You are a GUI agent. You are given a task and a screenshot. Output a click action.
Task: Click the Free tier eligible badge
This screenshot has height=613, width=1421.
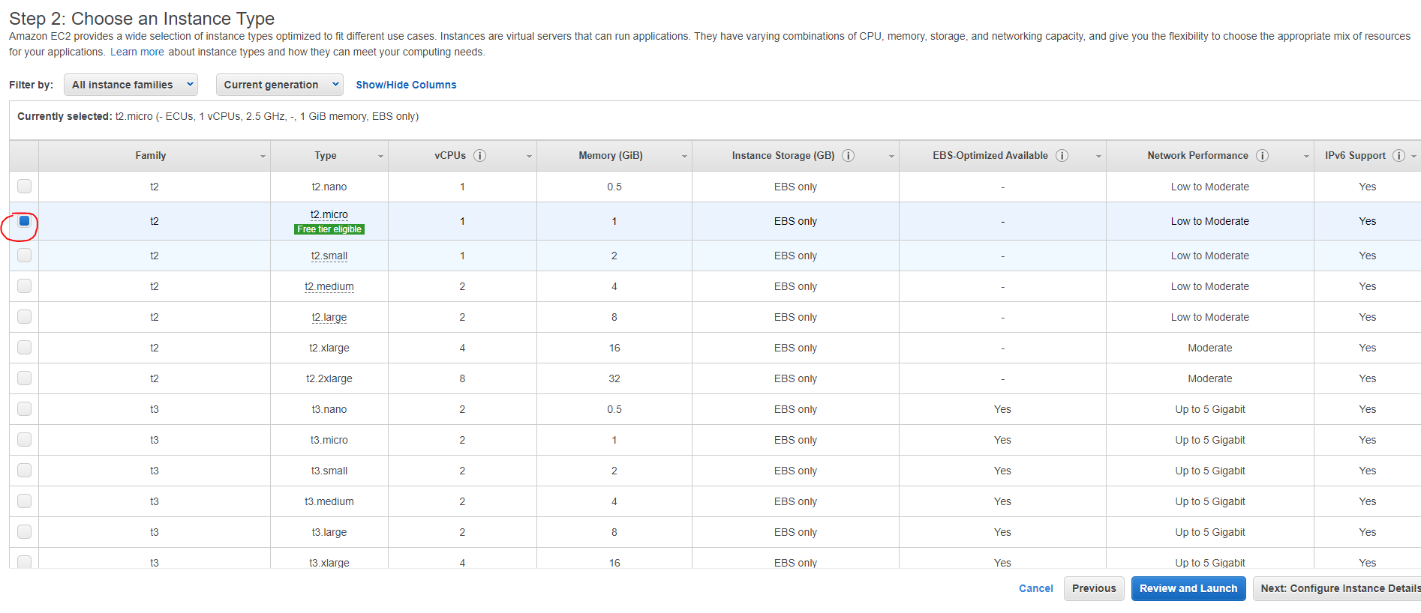pyautogui.click(x=329, y=229)
